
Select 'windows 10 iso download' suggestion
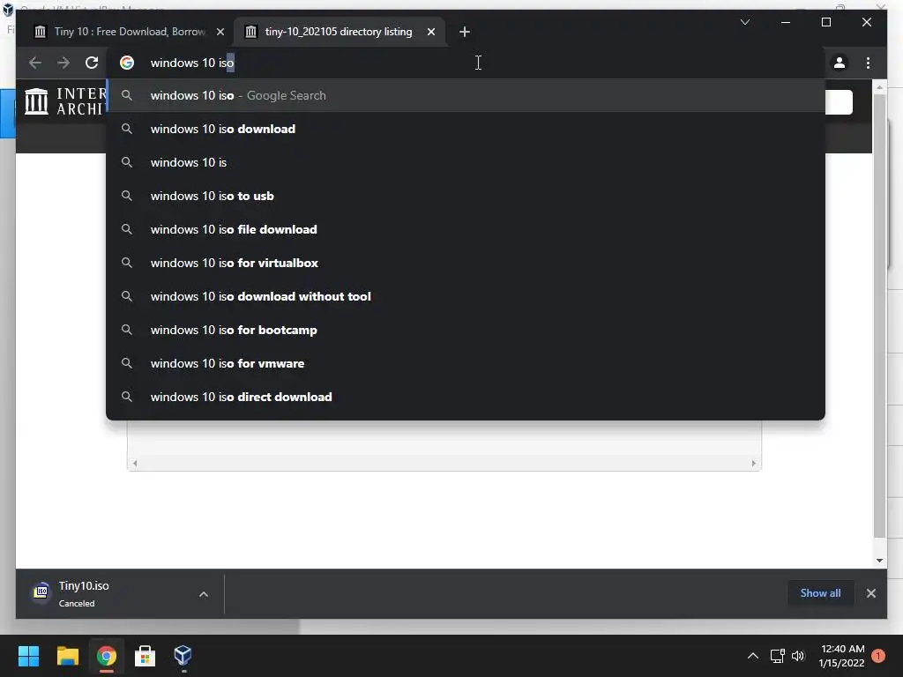[466, 129]
